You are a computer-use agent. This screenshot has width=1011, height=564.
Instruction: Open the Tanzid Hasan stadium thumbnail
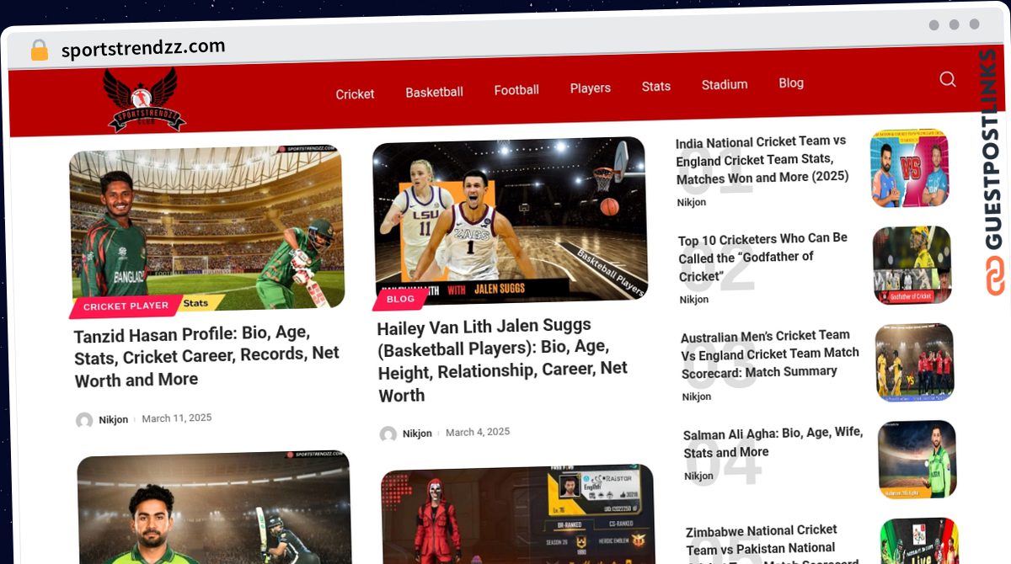[x=206, y=231]
